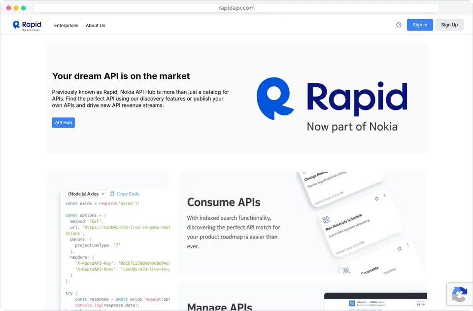
Task: Click the Rapid logo in the navbar
Action: pos(27,26)
